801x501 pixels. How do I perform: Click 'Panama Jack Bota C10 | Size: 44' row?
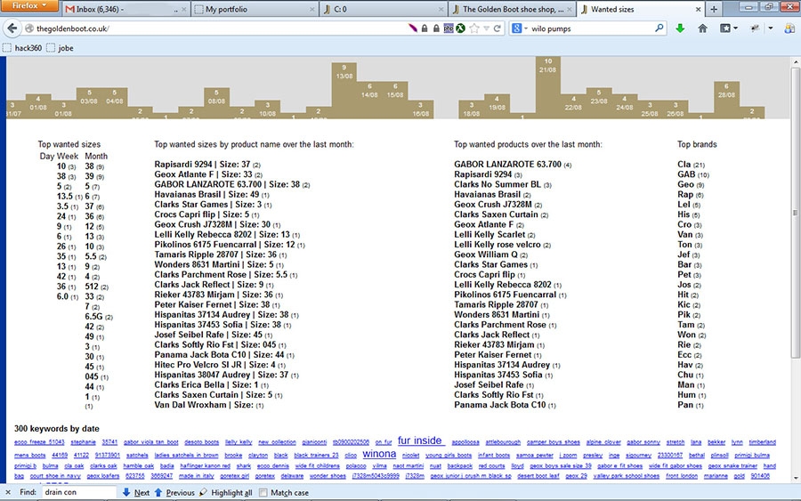click(224, 354)
